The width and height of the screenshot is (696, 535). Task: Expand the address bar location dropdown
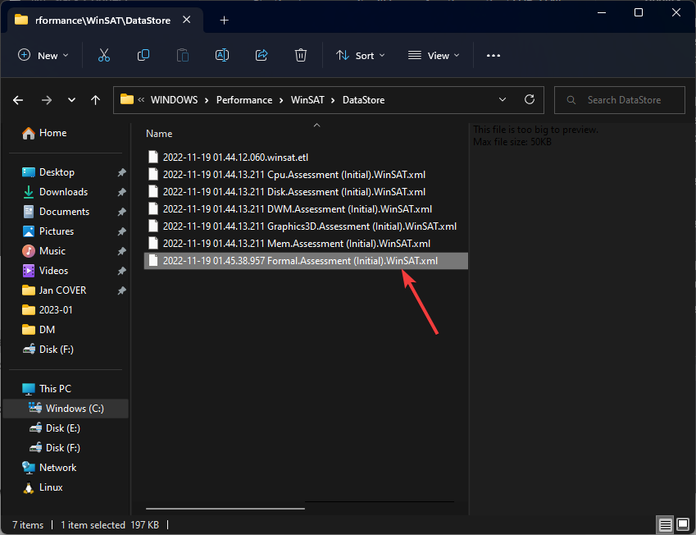click(502, 99)
